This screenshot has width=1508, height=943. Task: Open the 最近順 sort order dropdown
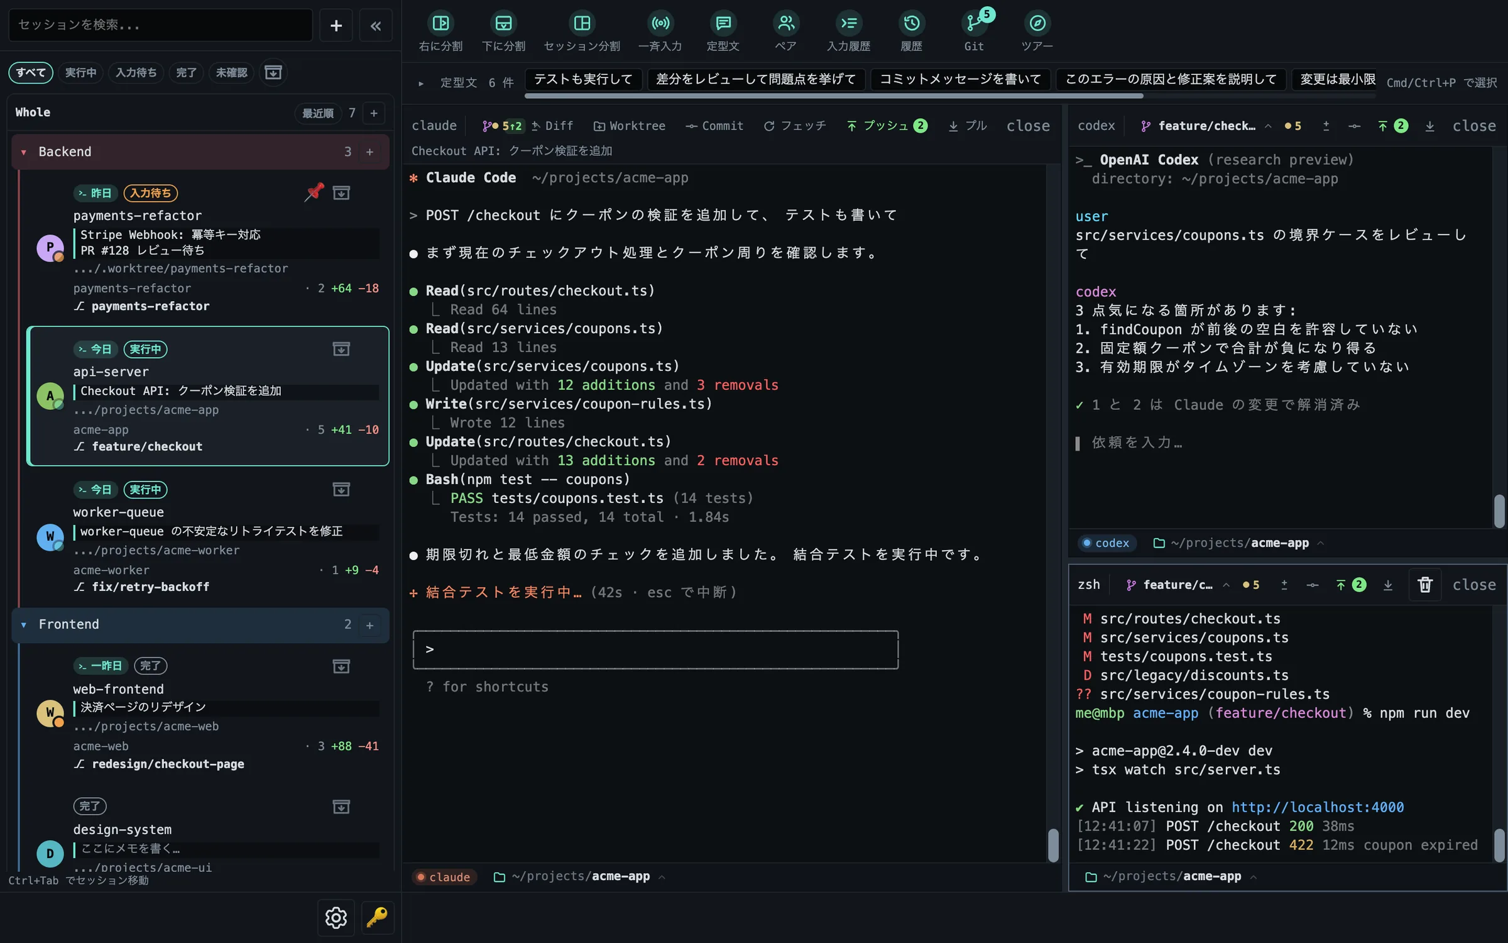coord(318,113)
